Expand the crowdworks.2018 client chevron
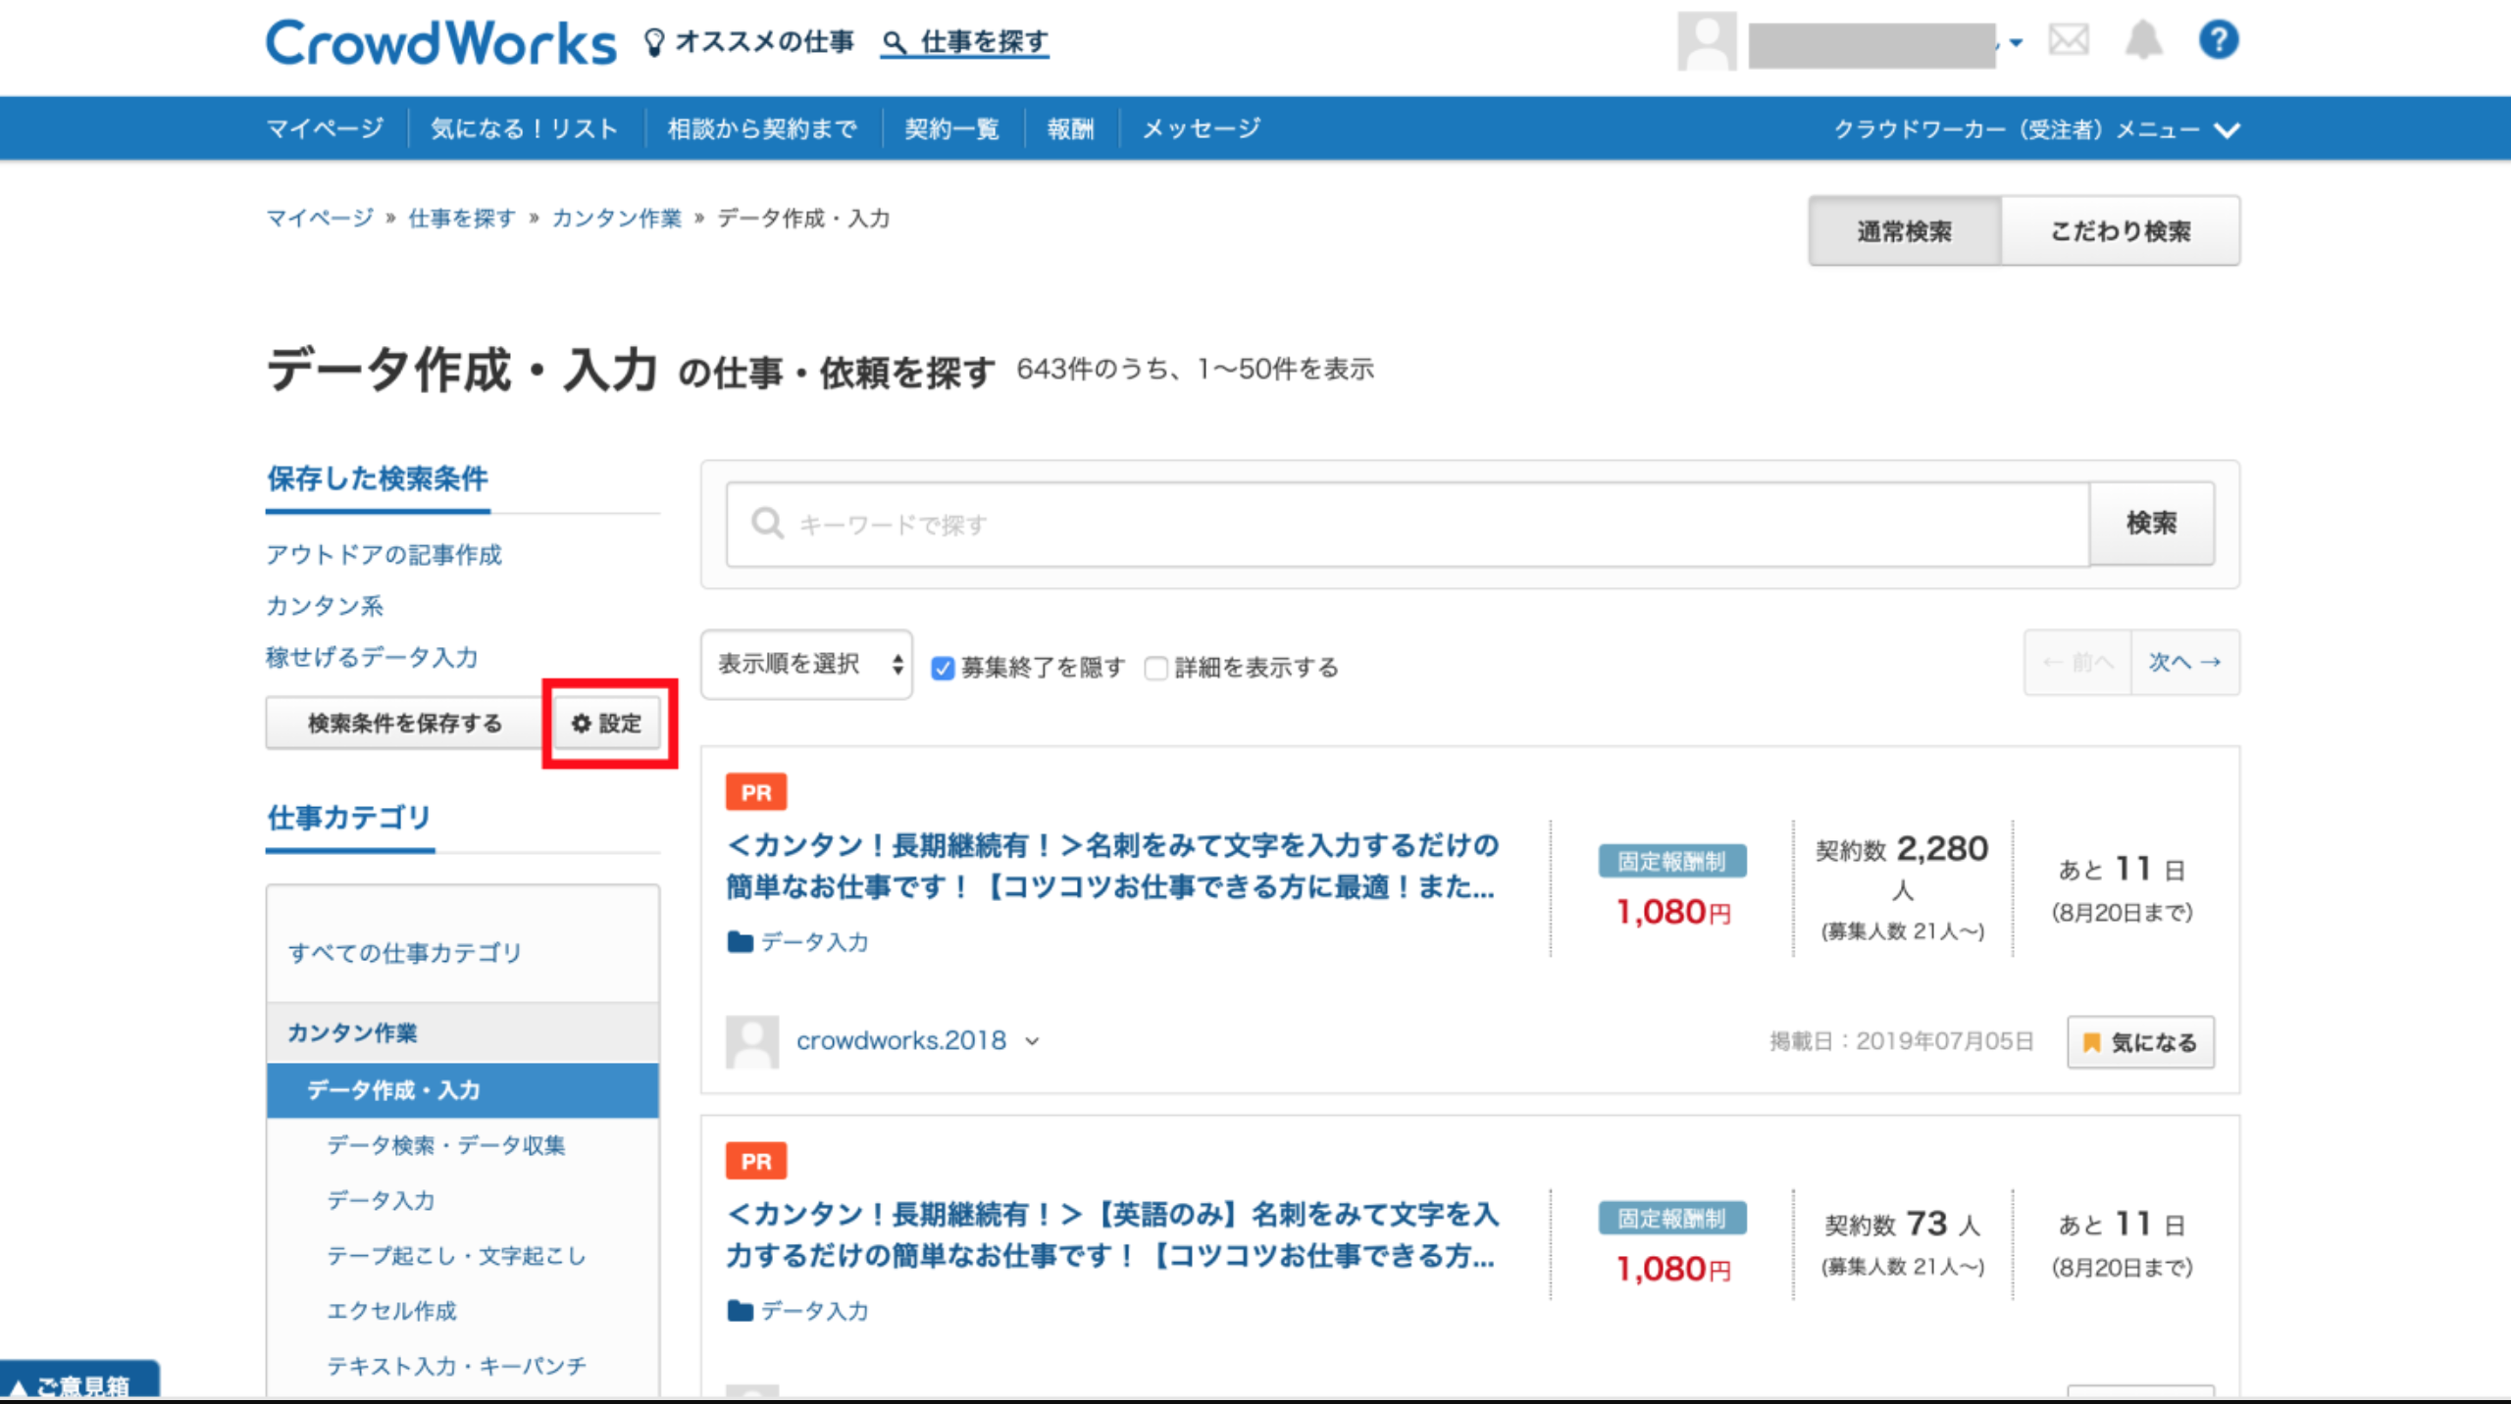 [1032, 1041]
